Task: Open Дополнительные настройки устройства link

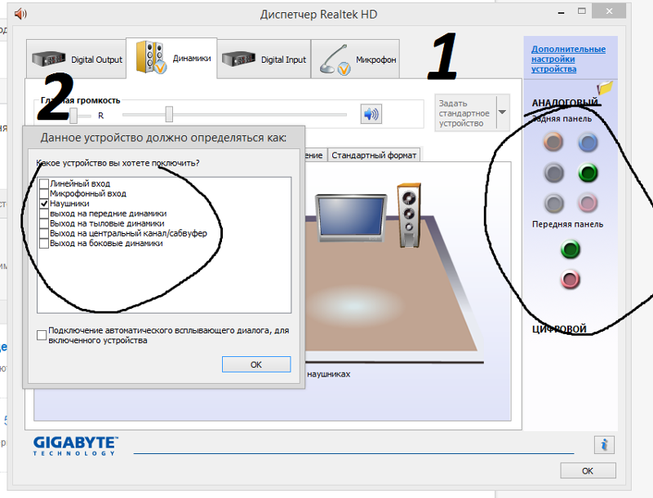Action: (568, 59)
